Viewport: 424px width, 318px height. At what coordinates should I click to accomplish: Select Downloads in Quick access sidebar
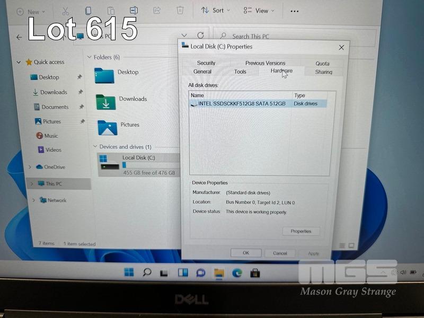tap(54, 92)
